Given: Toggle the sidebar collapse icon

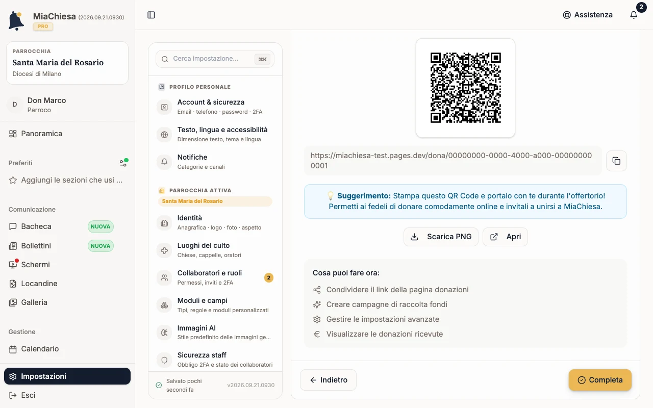Looking at the screenshot, I should click(x=151, y=15).
